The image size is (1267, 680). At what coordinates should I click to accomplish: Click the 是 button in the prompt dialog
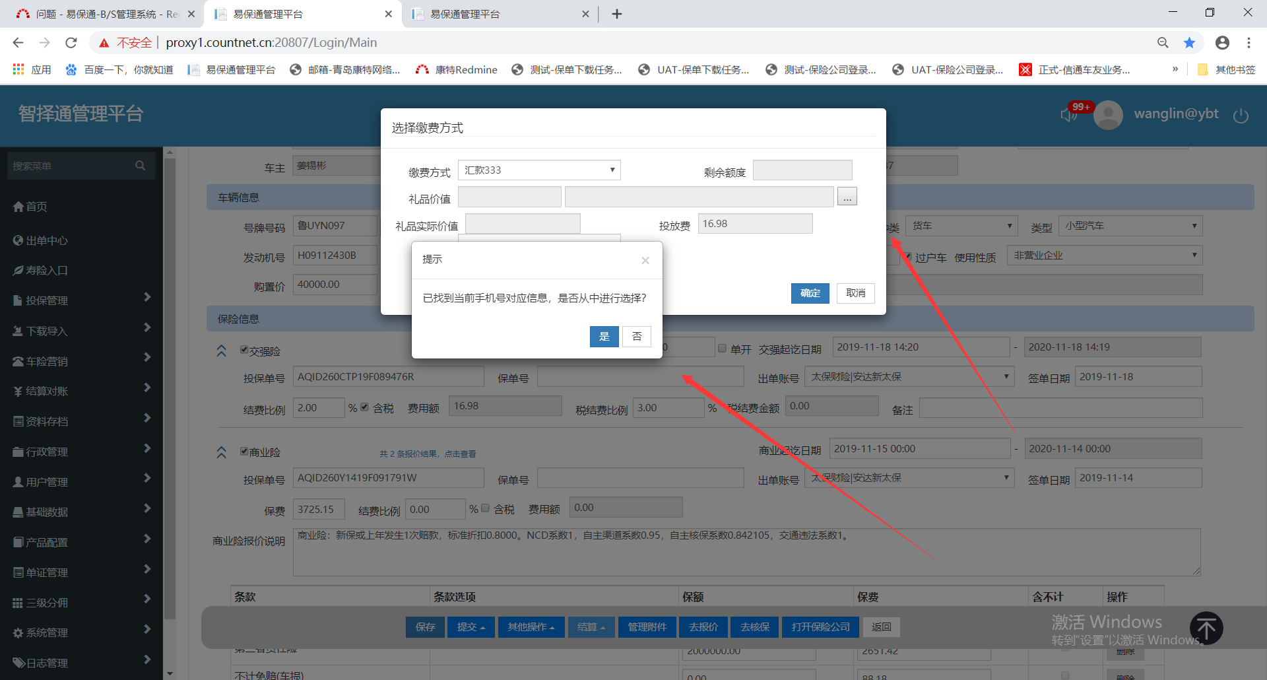604,337
